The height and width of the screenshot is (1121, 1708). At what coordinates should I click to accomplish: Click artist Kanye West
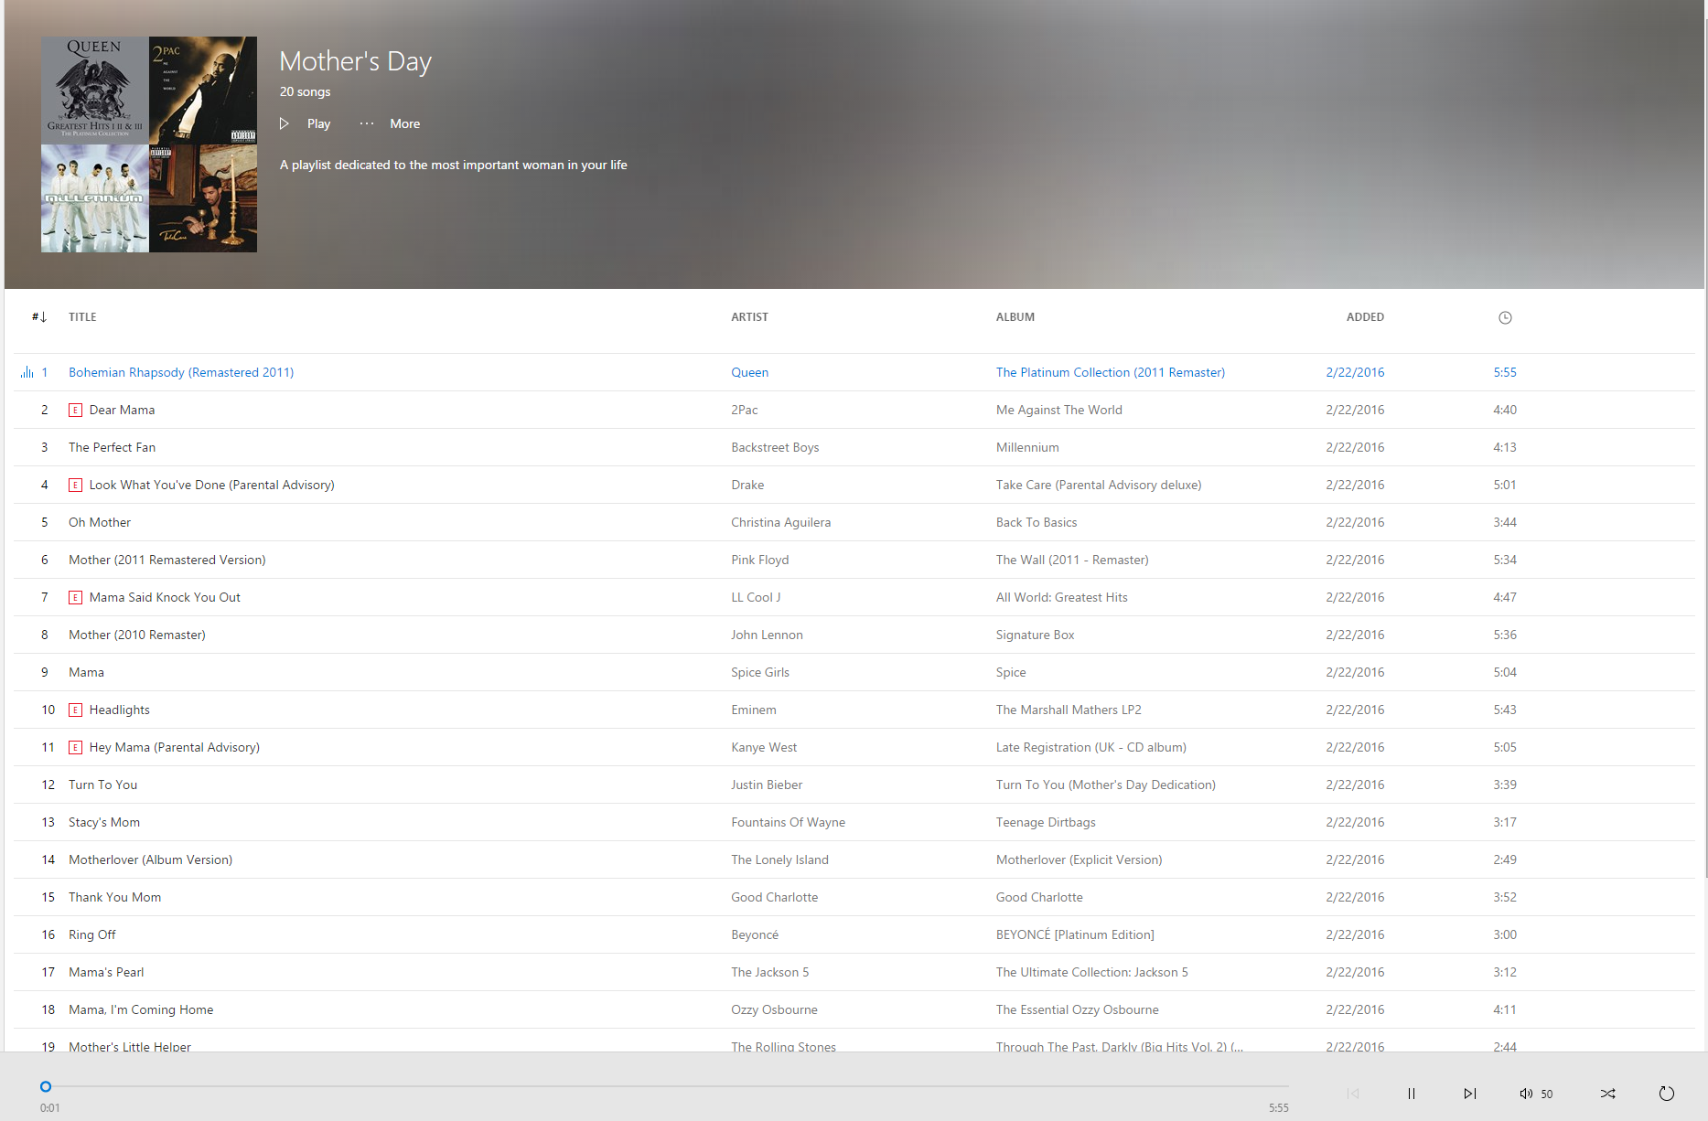coord(764,747)
